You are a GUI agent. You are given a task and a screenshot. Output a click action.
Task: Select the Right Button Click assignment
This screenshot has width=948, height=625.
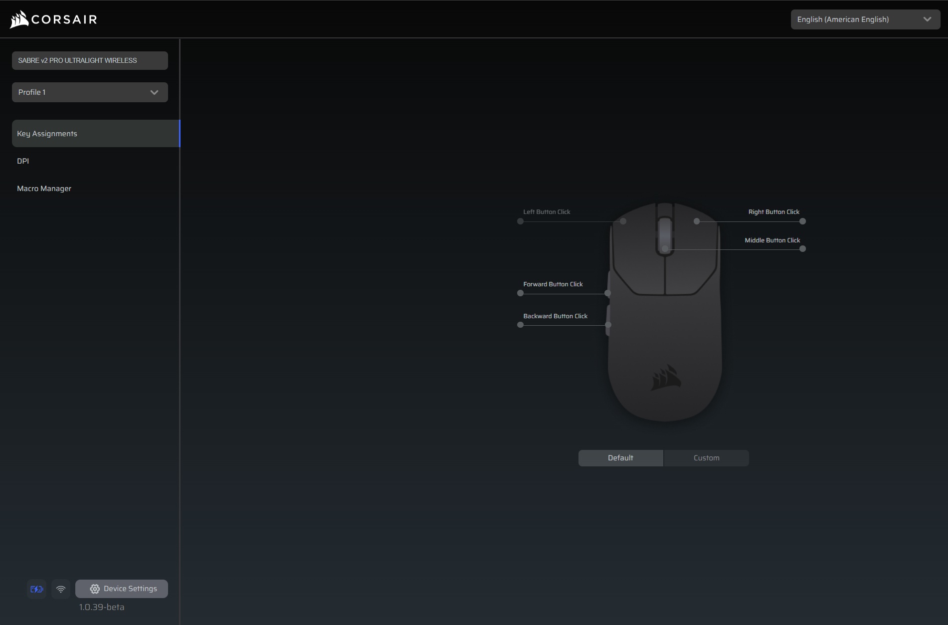coord(773,212)
